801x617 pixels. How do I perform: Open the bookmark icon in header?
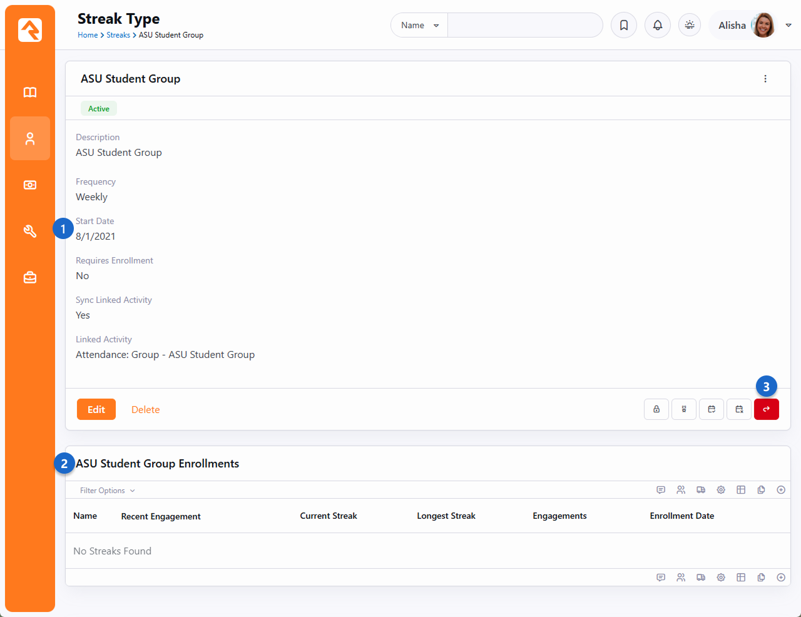624,26
